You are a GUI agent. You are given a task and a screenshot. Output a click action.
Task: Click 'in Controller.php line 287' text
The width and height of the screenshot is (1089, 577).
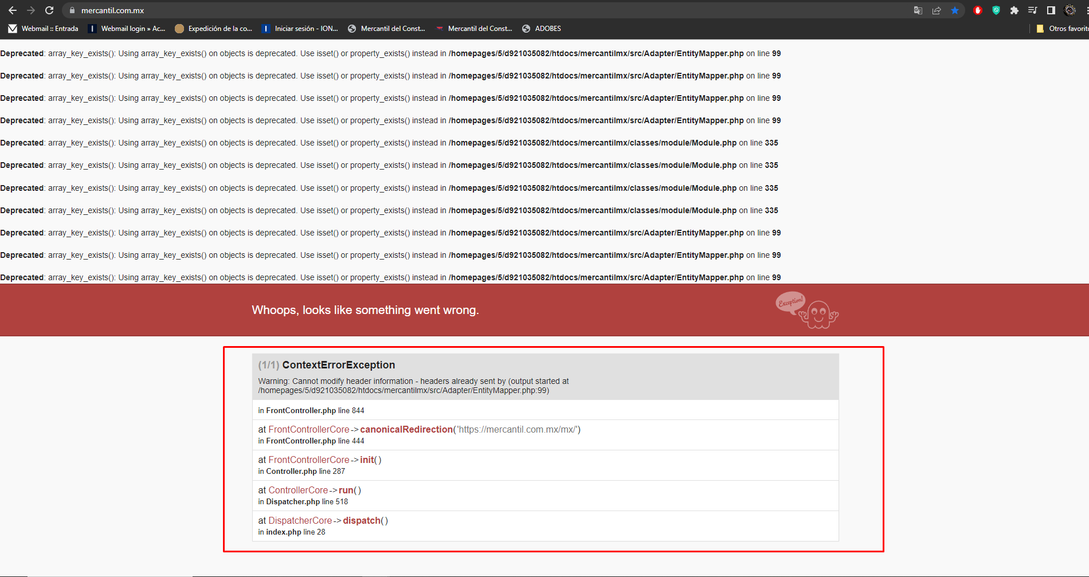point(301,471)
